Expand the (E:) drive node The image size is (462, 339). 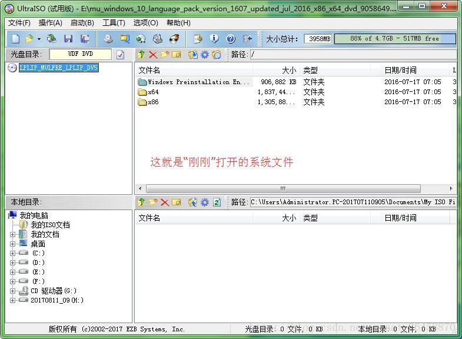pos(12,272)
